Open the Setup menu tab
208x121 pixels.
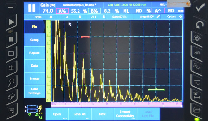pos(35,40)
